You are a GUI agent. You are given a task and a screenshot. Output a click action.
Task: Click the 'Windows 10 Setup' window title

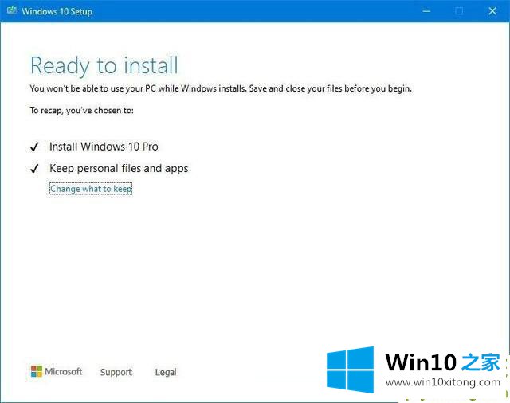tap(57, 11)
